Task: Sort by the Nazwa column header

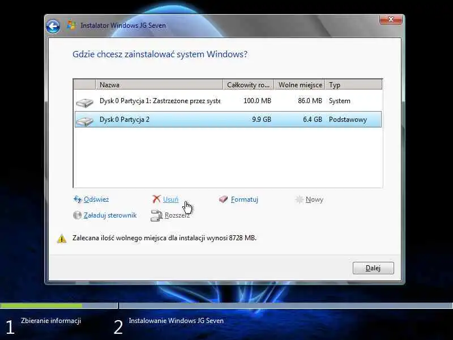Action: (x=159, y=84)
